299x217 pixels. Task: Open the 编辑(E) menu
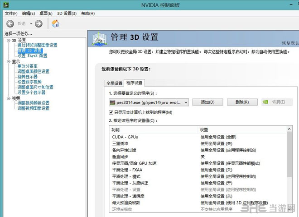[29, 13]
